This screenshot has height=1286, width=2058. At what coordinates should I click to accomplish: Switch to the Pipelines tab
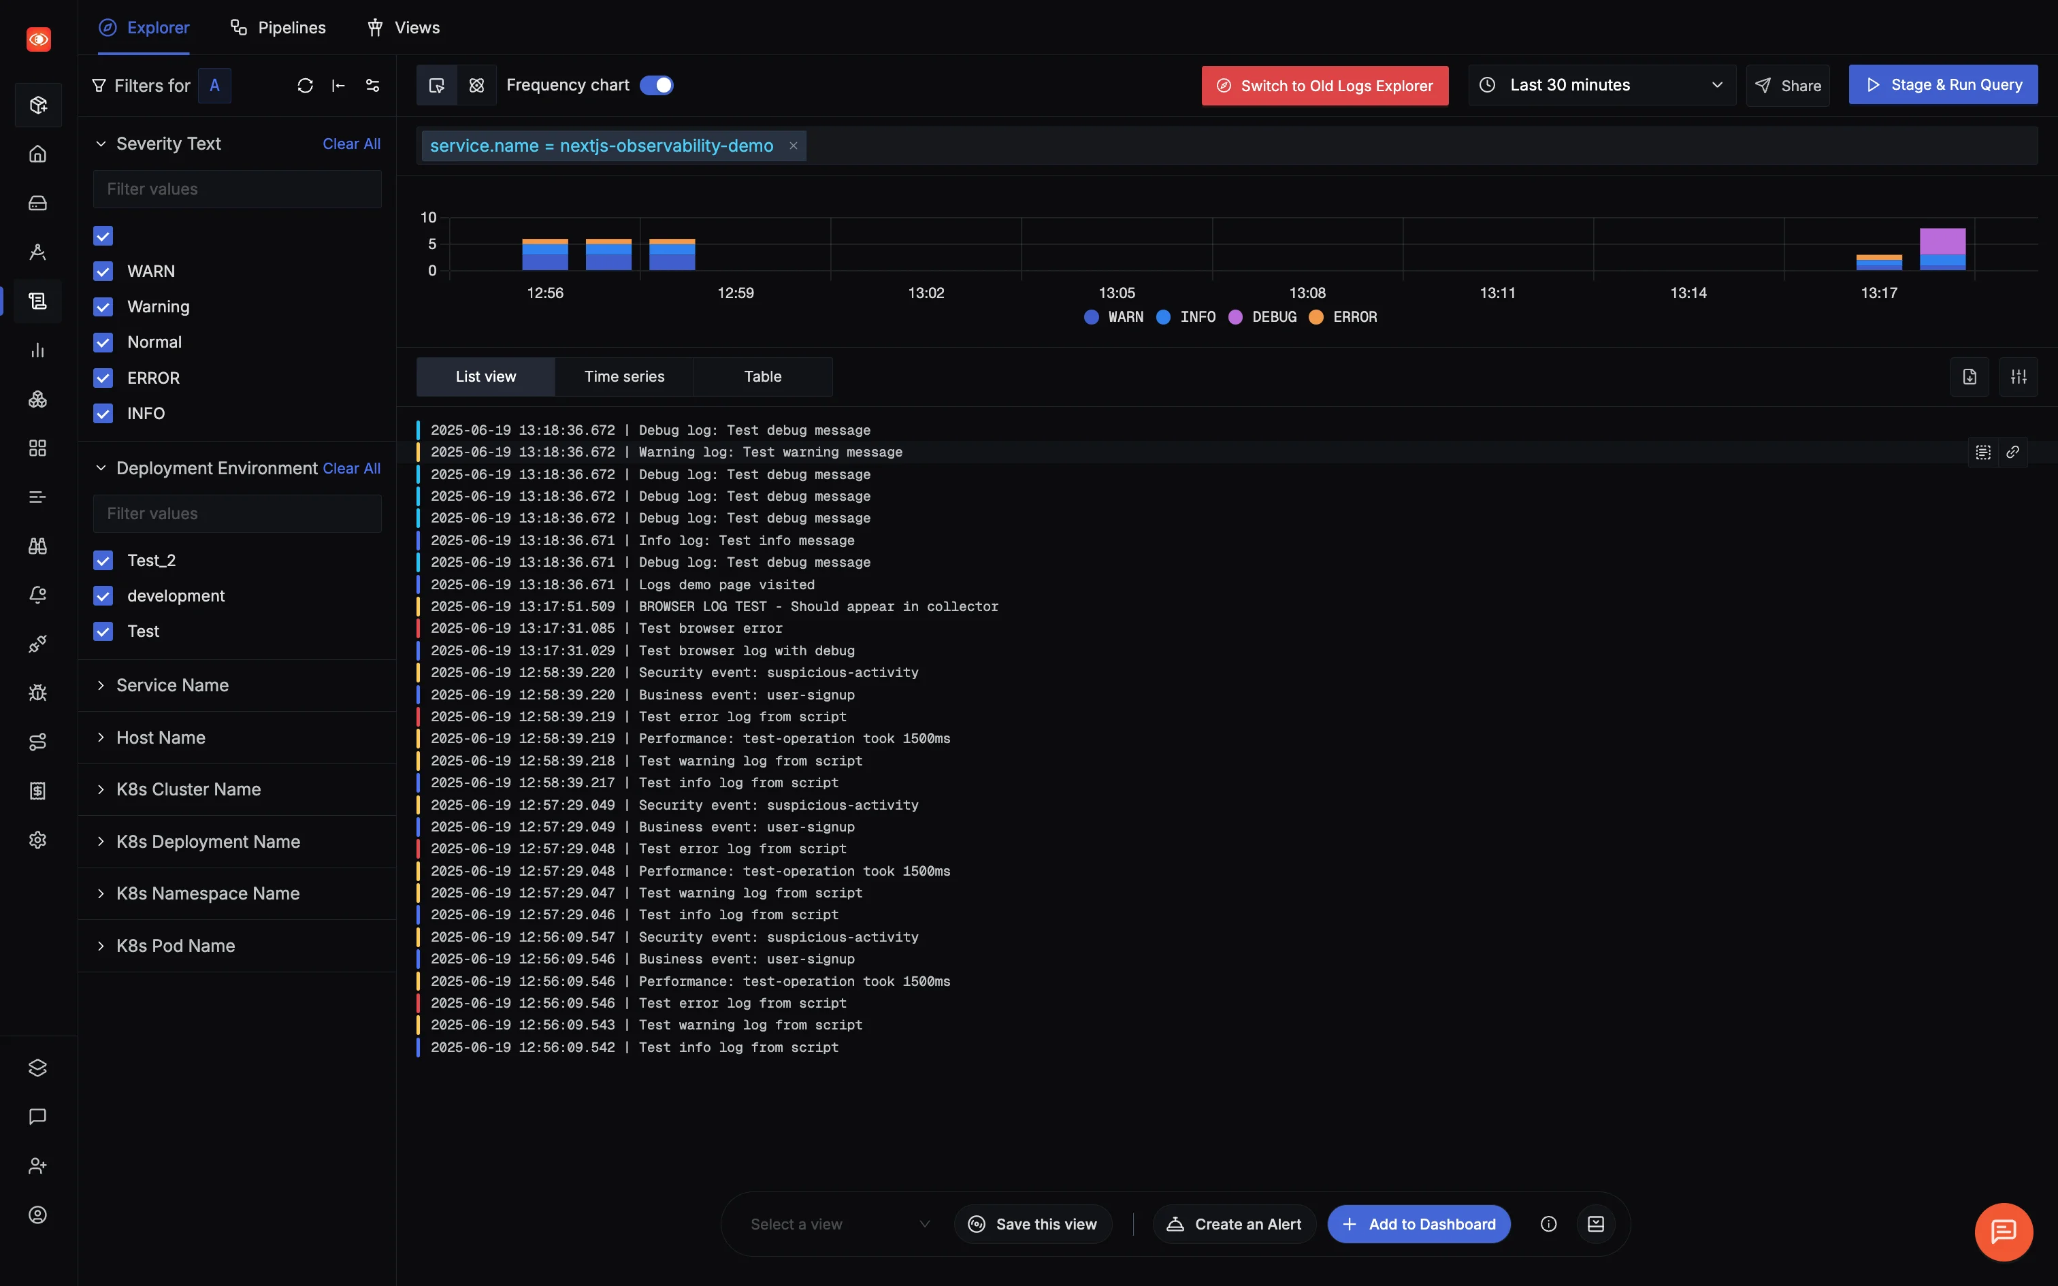click(x=278, y=27)
